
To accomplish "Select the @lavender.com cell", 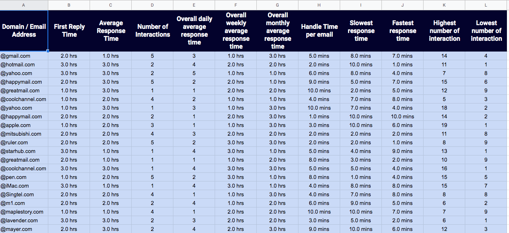I will [24, 220].
